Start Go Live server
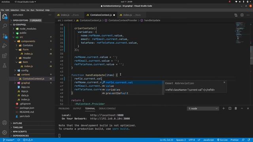 pyautogui.click(x=222, y=140)
